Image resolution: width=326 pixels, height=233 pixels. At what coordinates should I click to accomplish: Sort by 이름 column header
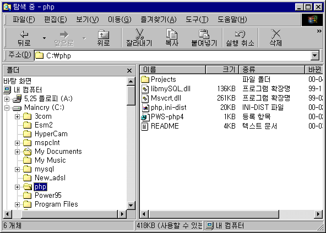[172, 69]
